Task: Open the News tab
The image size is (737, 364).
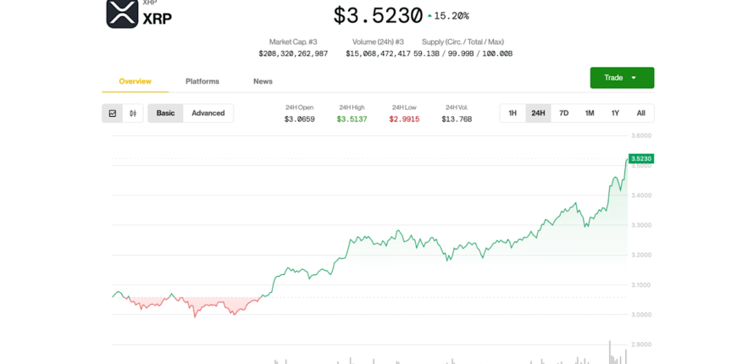Action: (263, 81)
